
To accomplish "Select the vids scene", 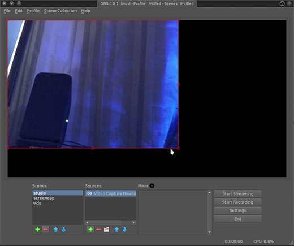I will pos(58,203).
